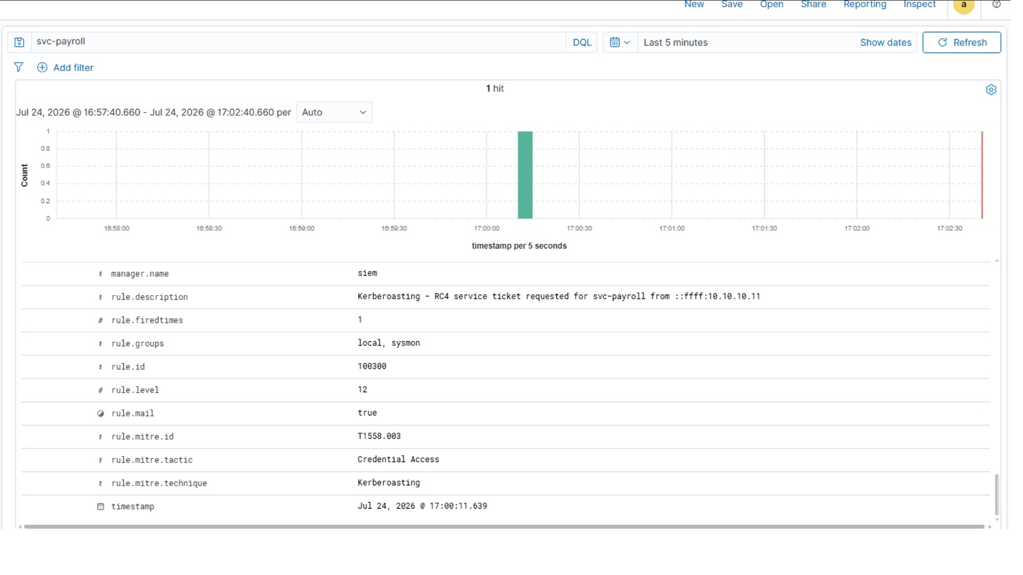Screen dimensions: 1023x575
Task: Click the rule.mitre.technique value Kerberoasting
Action: coord(389,482)
